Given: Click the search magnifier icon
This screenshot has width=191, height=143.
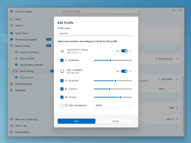Looking at the screenshot, I should [139, 12].
